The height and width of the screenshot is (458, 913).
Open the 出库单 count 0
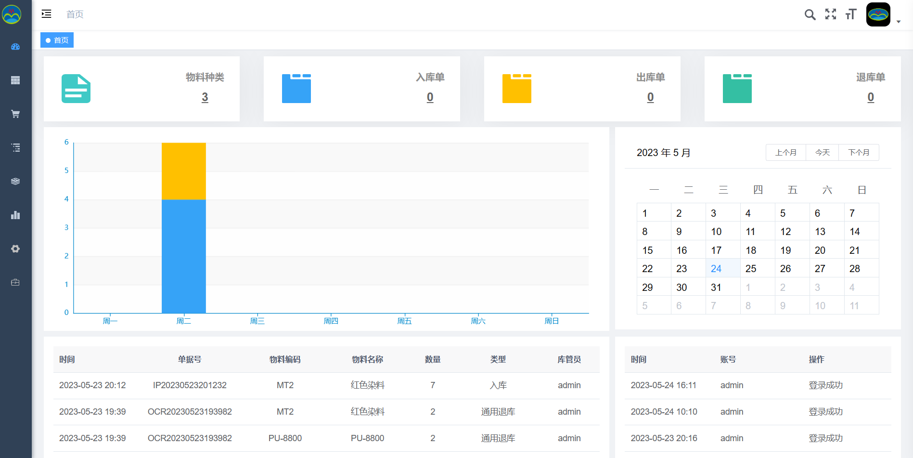[651, 97]
